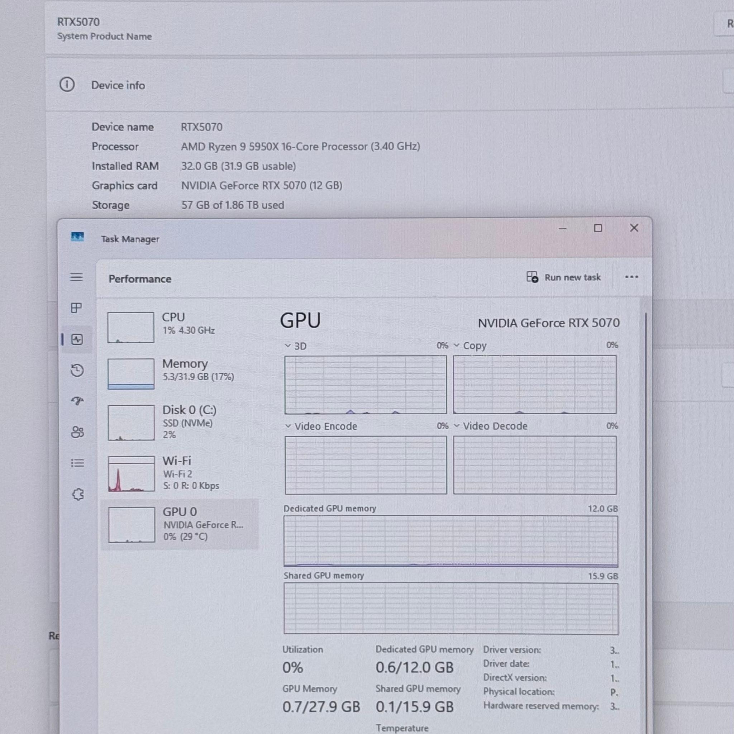Select the Wi-Fi performance entry

point(180,473)
